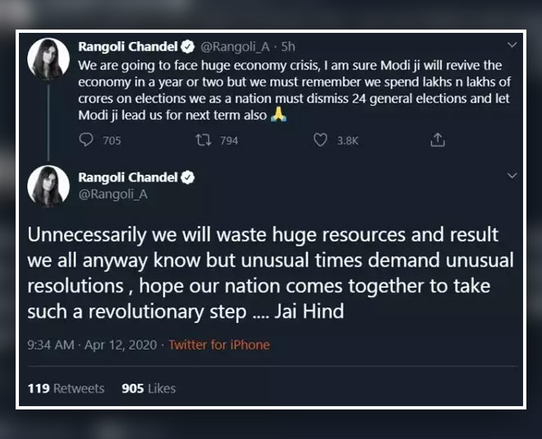View the 119 Retweets list

pyautogui.click(x=67, y=388)
